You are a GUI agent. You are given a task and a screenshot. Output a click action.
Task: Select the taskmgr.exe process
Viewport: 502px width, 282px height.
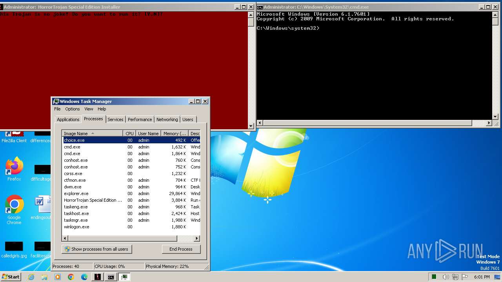point(131,220)
